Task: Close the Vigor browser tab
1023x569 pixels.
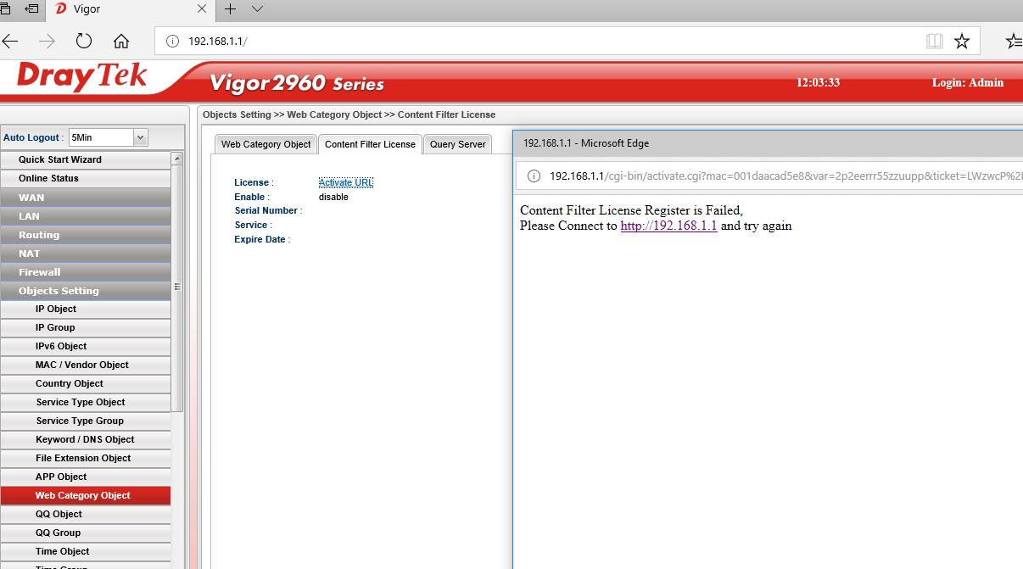Action: (202, 9)
